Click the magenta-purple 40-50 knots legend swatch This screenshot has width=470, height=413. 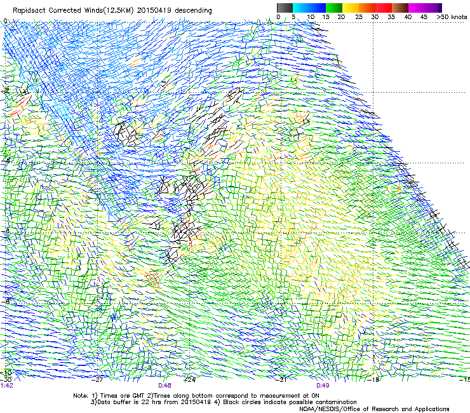tap(425, 8)
